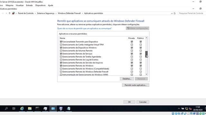Open the Máquina menu
206x115 pixels.
(9, 5)
